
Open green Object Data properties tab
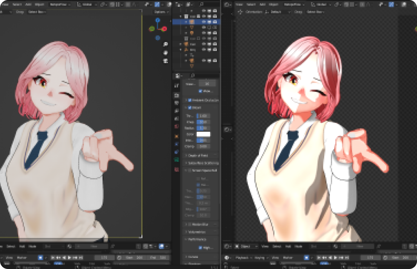(177, 159)
